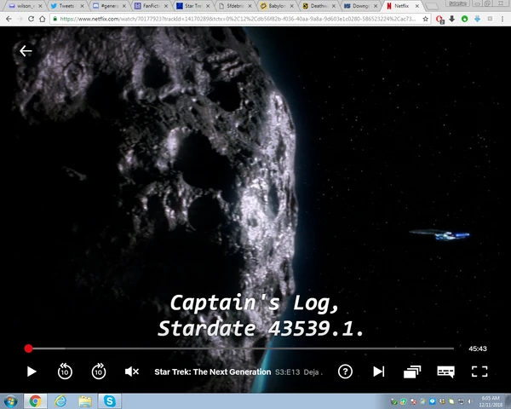Open the blue download arrow extension
Screen dimensions: 511x409
coord(477,19)
